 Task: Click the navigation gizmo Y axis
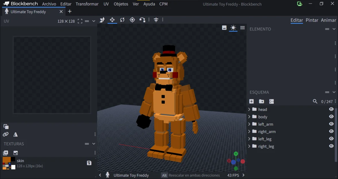[x=236, y=154]
